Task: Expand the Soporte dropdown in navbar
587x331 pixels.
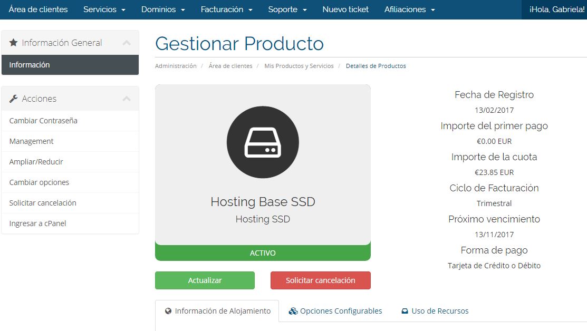Action: point(287,9)
